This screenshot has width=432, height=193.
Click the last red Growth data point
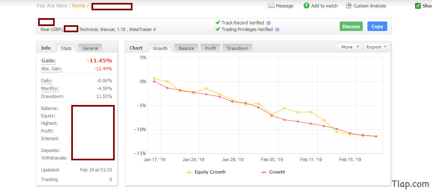[376, 136]
